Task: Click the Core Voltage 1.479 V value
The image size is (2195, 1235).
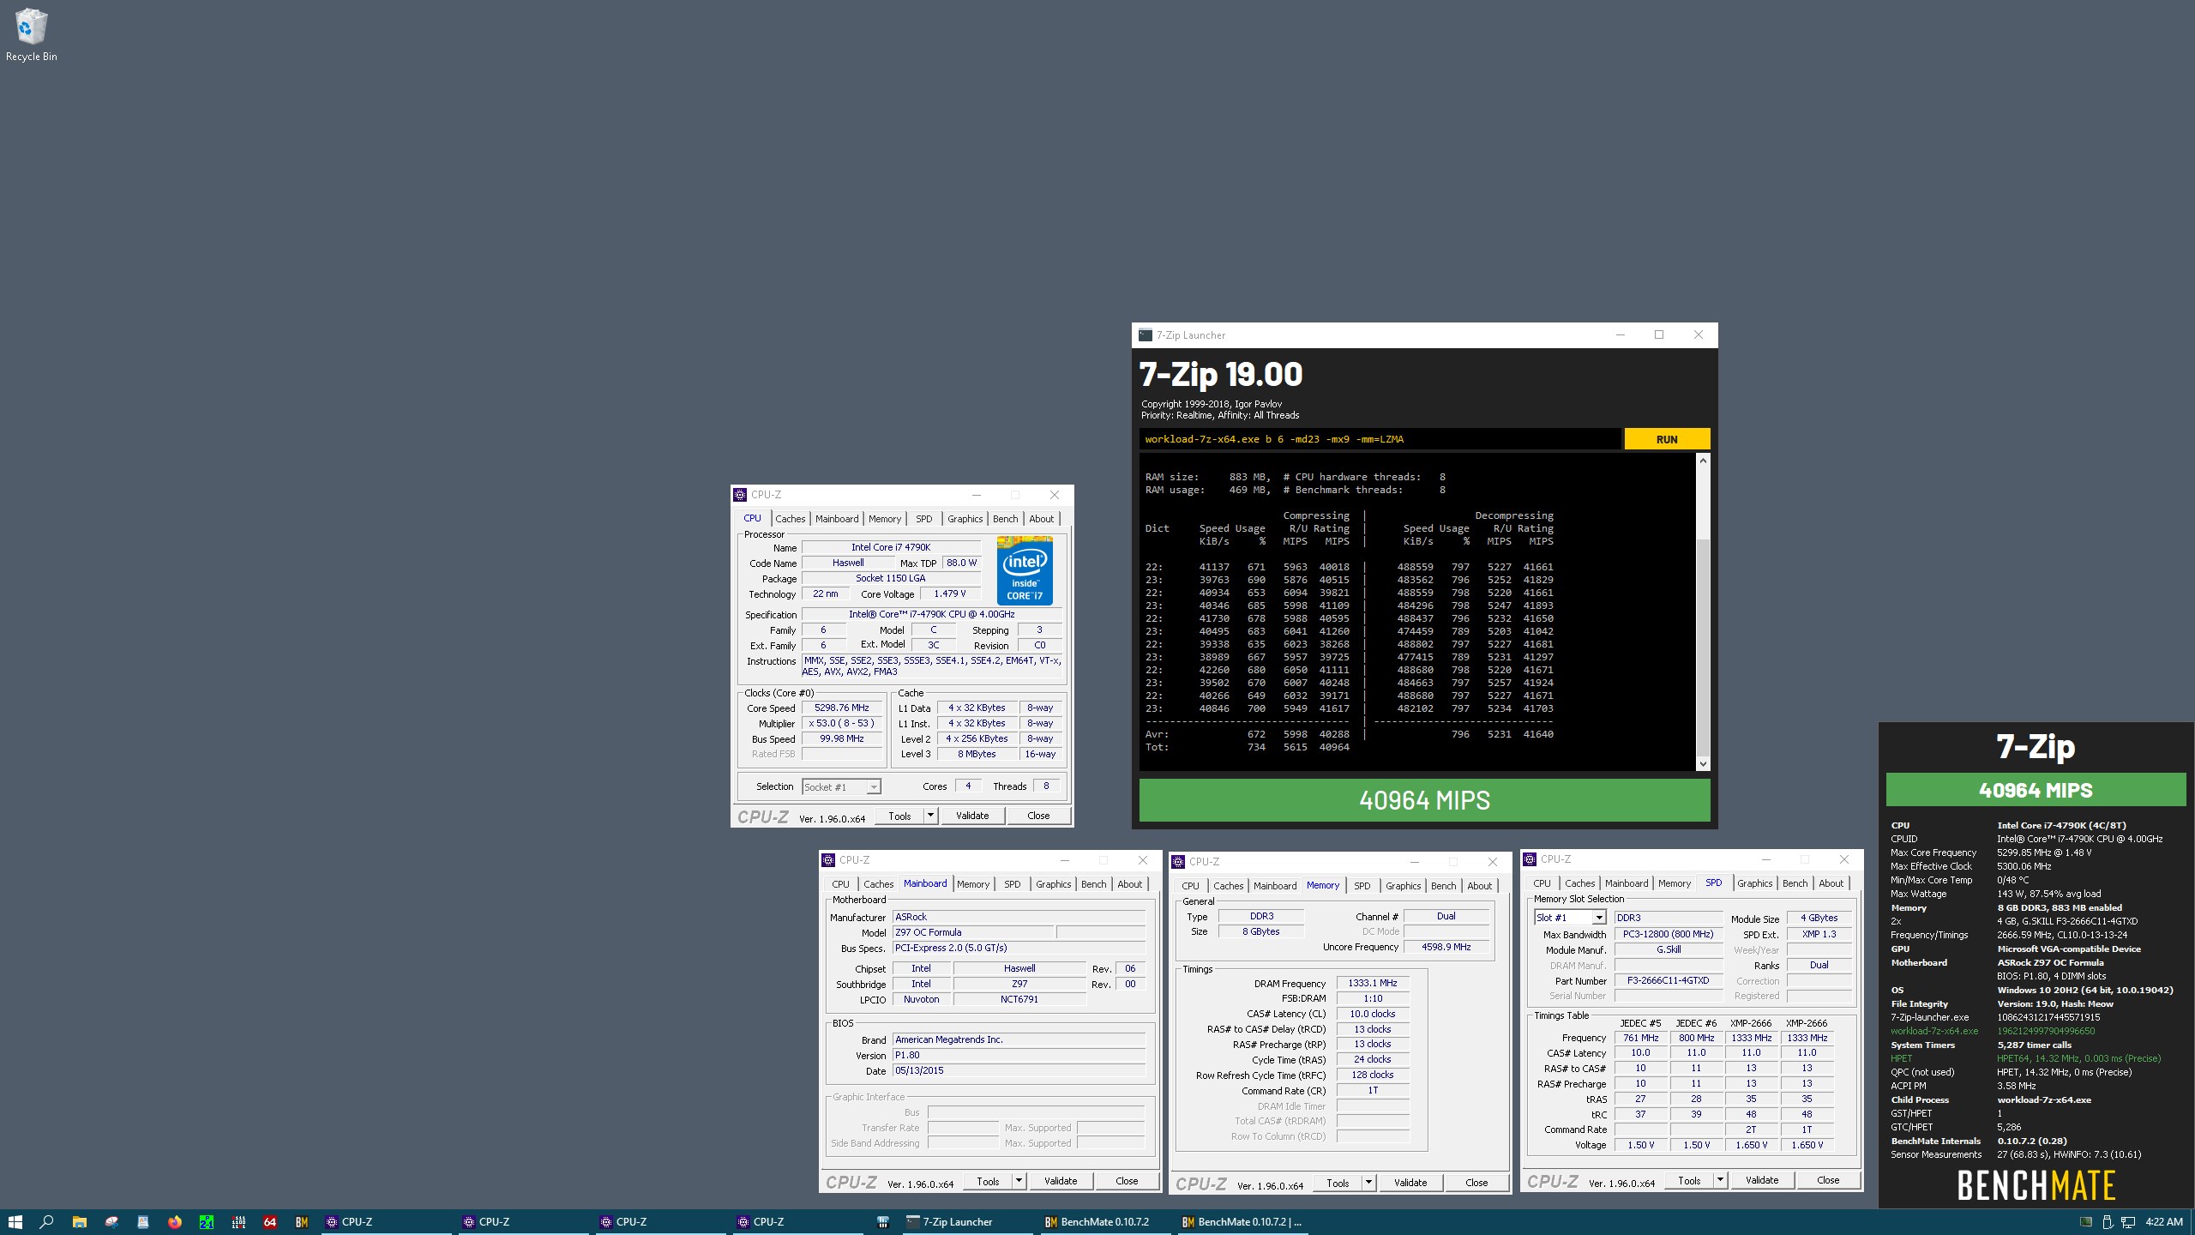Action: pyautogui.click(x=950, y=593)
